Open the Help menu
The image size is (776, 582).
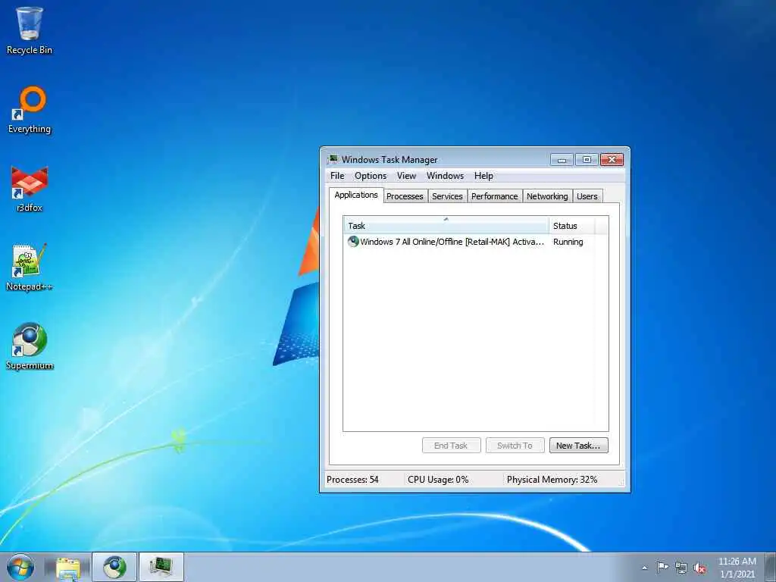point(483,176)
